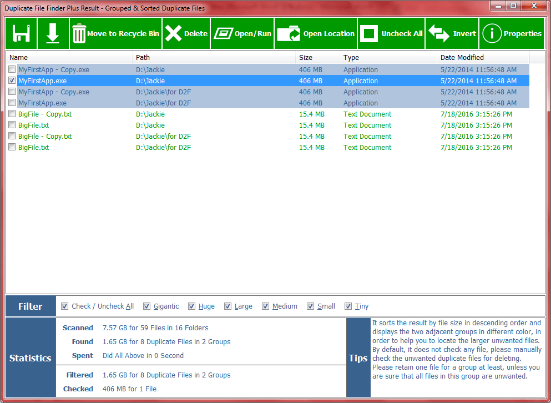Toggle the Gigantic filter checkbox
Viewport: 551px width, 403px height.
tap(147, 306)
